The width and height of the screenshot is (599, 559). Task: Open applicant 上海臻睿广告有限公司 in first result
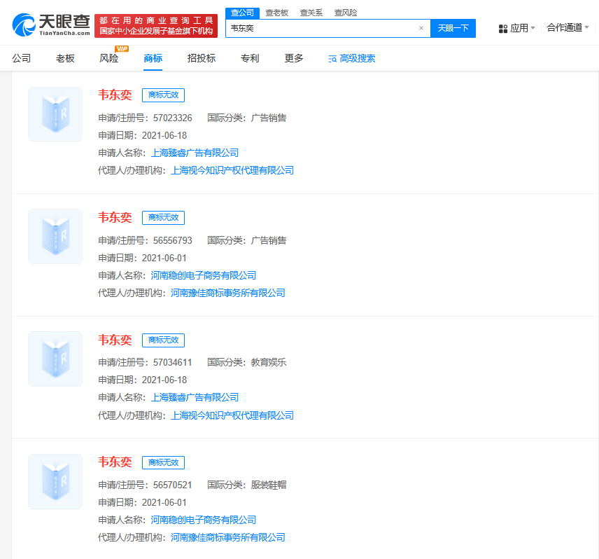click(x=195, y=153)
